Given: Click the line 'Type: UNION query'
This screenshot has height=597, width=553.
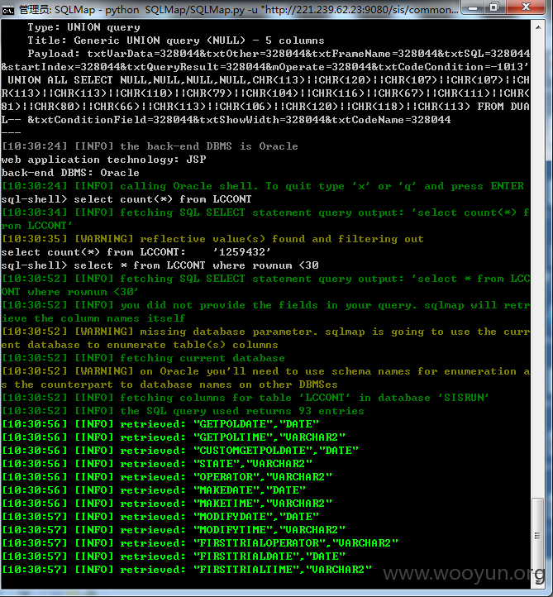Looking at the screenshot, I should [83, 27].
